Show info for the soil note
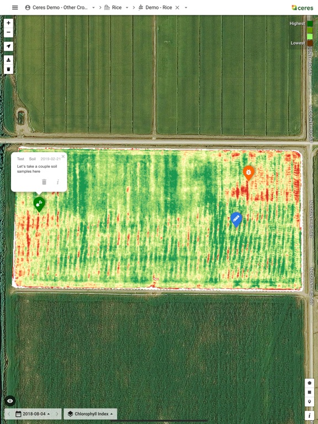 pyautogui.click(x=57, y=182)
